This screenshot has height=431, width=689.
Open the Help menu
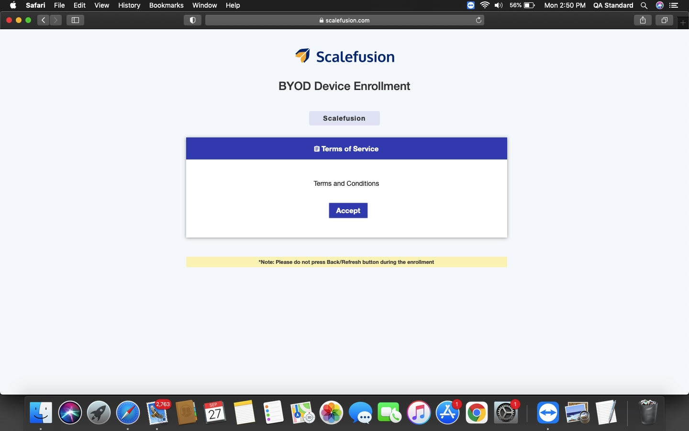tap(233, 5)
